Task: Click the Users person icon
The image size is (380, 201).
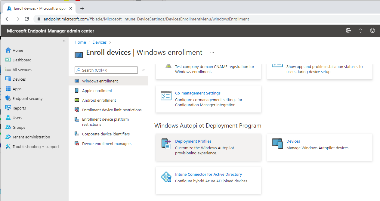Action: click(8, 118)
